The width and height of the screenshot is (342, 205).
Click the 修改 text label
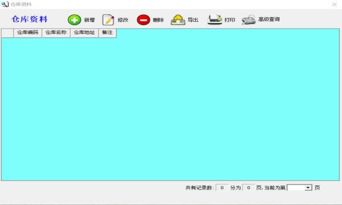(x=123, y=20)
